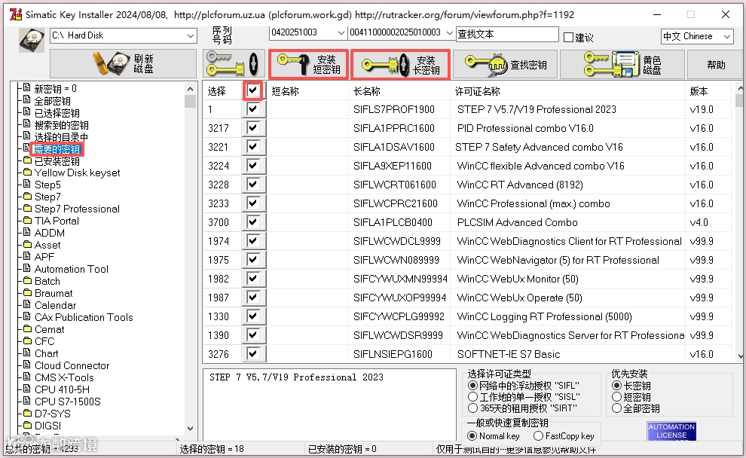Uncheck the checkbox for row 3233
746x458 pixels.
tap(253, 203)
